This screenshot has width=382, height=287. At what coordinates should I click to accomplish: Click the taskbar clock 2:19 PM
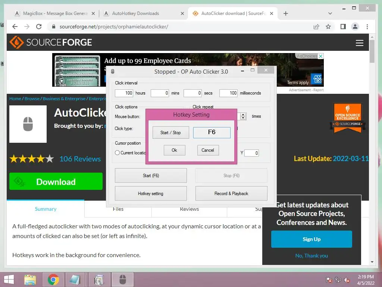[x=366, y=280]
